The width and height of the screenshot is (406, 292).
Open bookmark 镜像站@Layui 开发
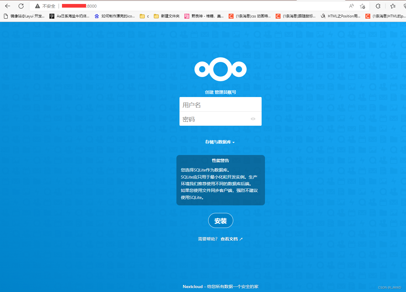[x=24, y=16]
